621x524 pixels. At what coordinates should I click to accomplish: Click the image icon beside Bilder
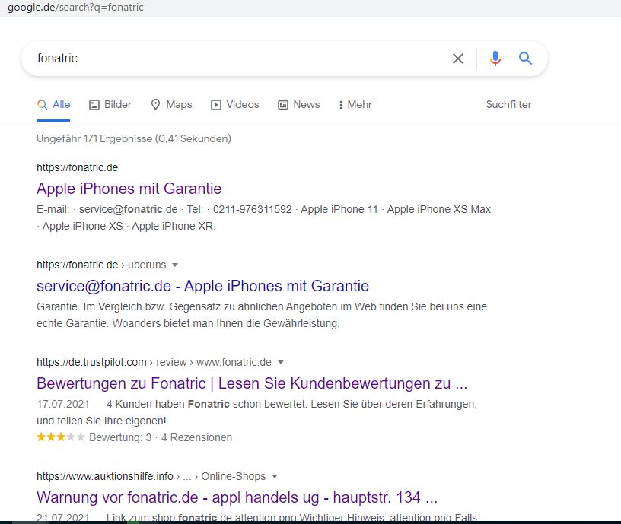point(94,105)
